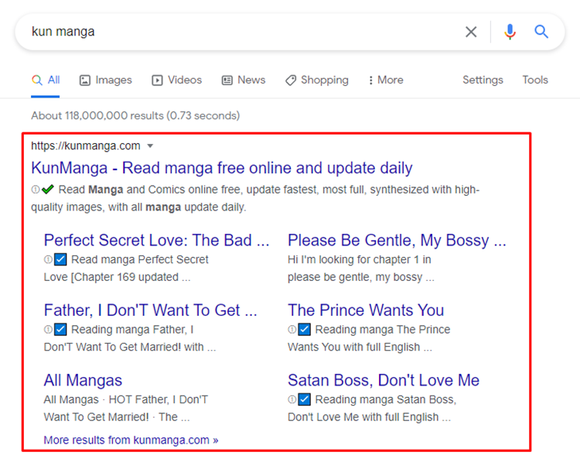Open The Prince Wants You sitelink

pos(366,310)
